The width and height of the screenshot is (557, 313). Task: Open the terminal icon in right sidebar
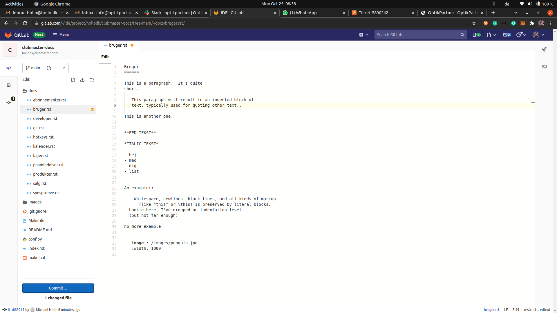(x=544, y=67)
